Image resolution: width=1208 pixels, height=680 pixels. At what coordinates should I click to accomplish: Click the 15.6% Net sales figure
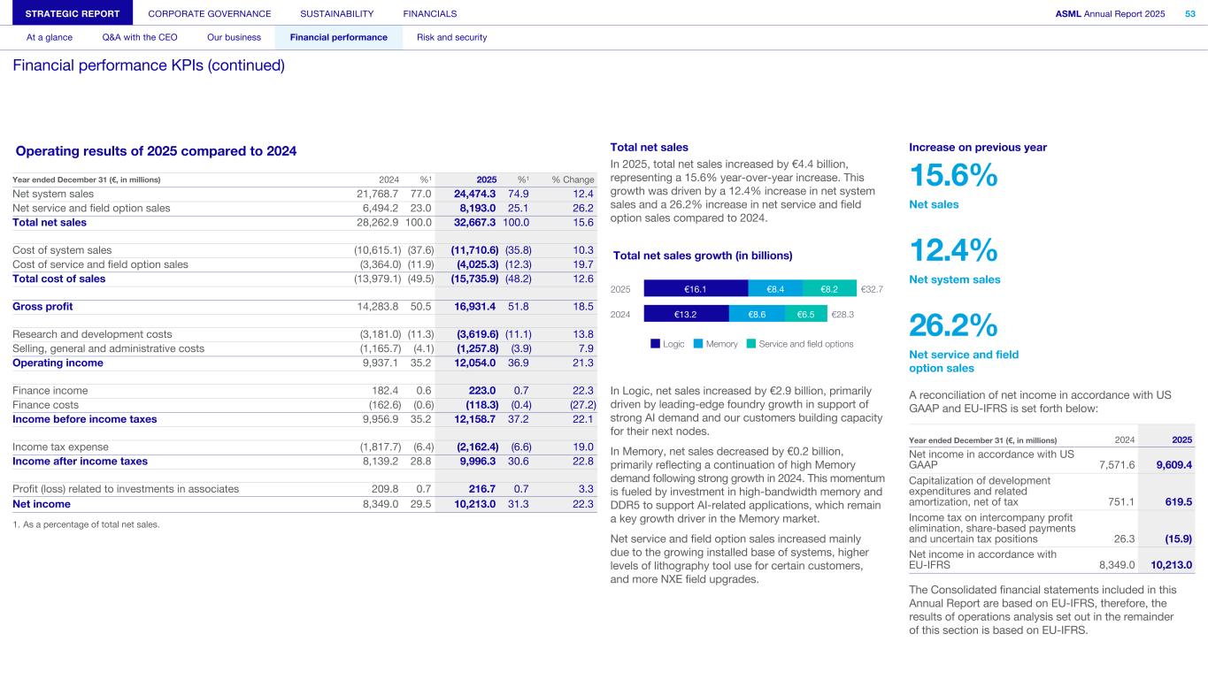[954, 177]
